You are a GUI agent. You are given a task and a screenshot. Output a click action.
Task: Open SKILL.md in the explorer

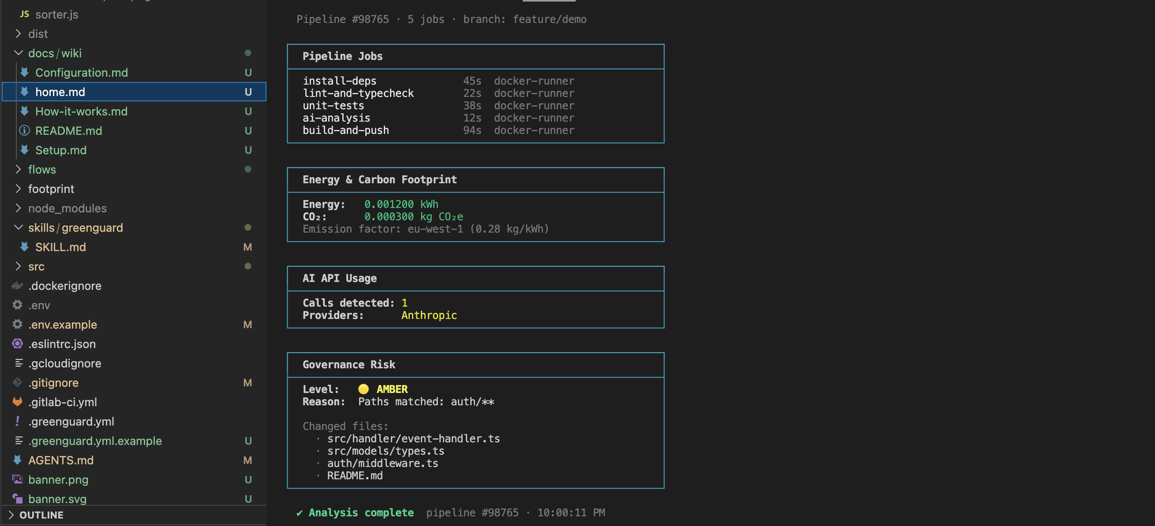tap(60, 247)
